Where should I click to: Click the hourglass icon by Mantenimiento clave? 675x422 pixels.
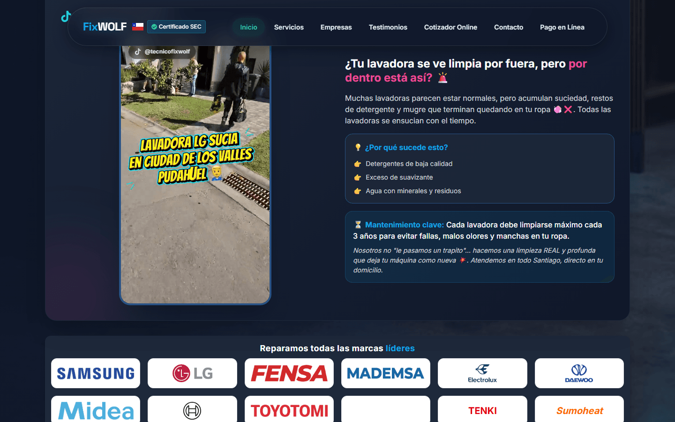click(358, 225)
